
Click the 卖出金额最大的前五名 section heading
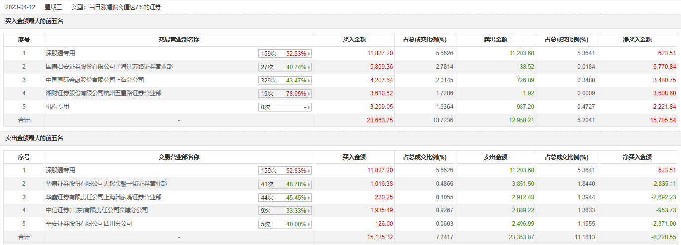tap(34, 138)
